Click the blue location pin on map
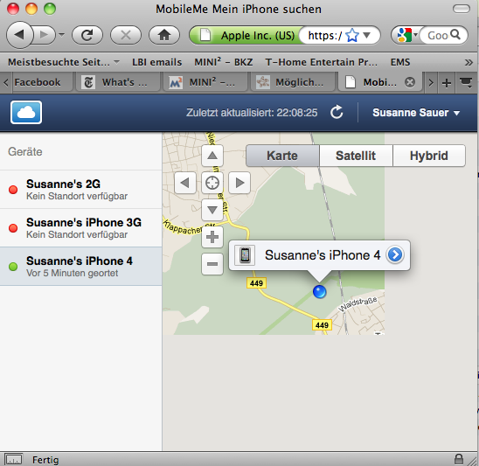Image resolution: width=479 pixels, height=466 pixels. pos(320,291)
